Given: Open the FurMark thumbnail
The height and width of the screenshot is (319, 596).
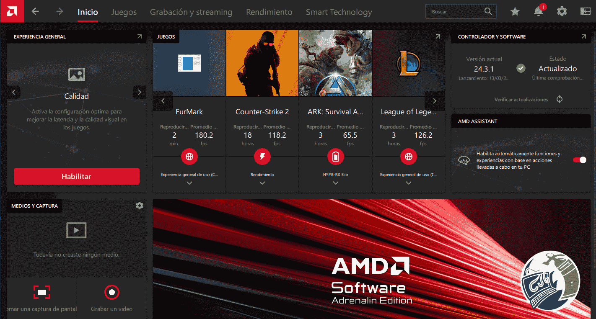Looking at the screenshot, I should coord(189,63).
